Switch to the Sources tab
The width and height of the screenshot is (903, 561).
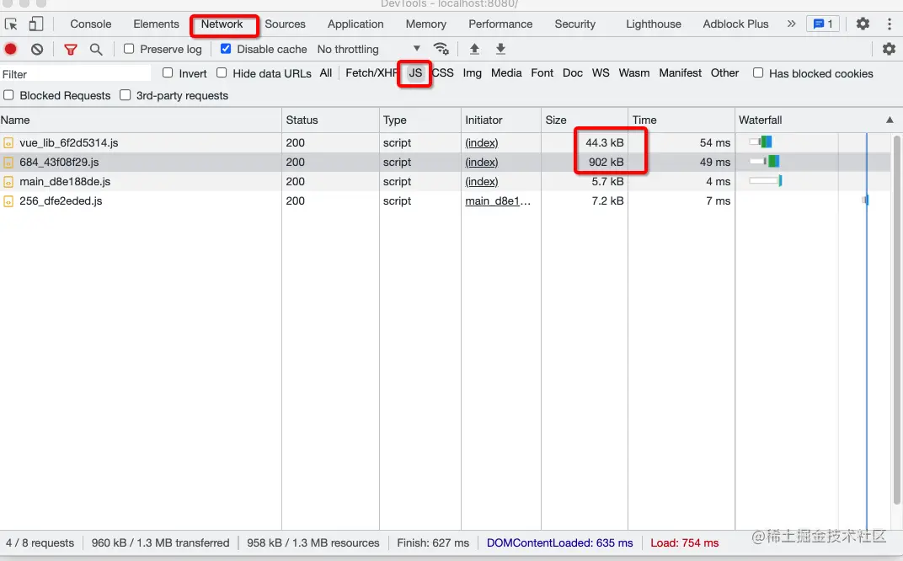point(285,24)
